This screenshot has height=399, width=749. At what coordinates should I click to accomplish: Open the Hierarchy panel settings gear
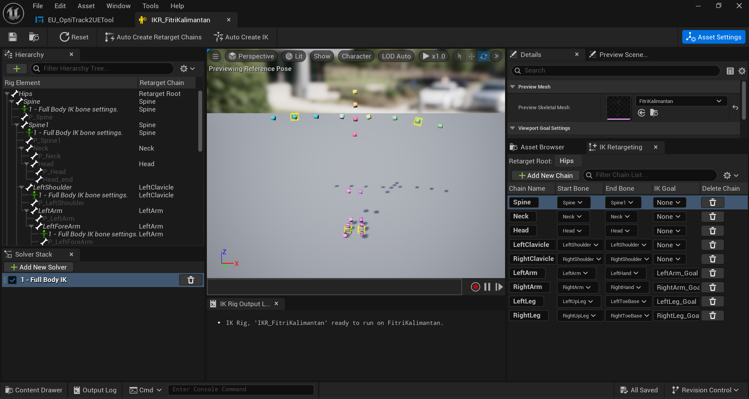[x=184, y=69]
